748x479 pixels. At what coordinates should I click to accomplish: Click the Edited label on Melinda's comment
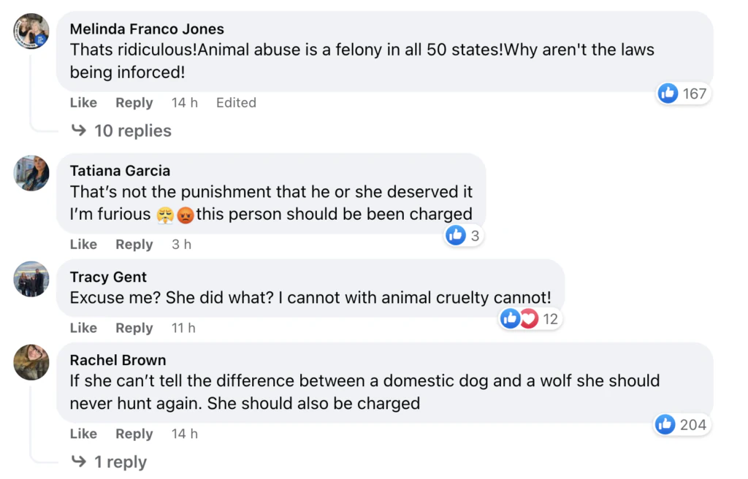236,103
